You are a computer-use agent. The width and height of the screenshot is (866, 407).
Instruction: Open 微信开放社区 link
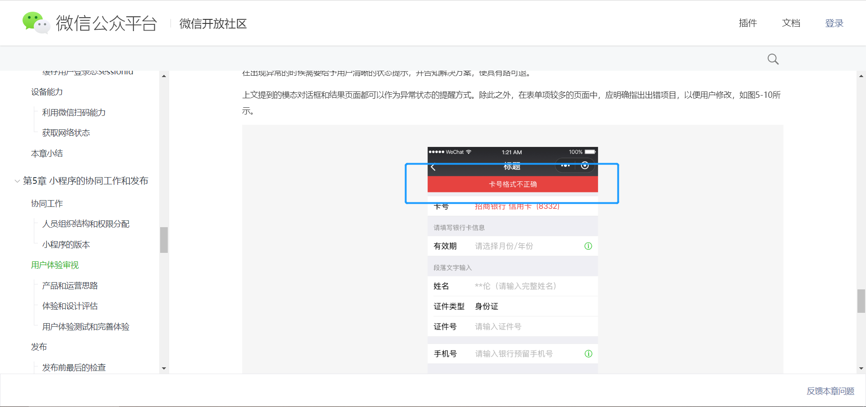[x=213, y=23]
